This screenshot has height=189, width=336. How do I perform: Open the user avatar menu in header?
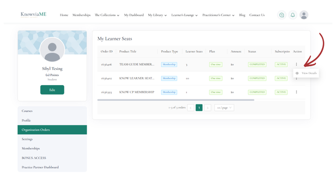pos(303,15)
